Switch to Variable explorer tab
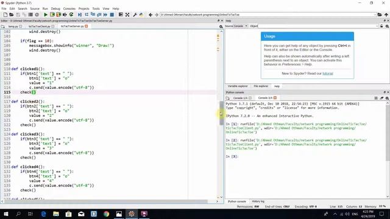The width and height of the screenshot is (390, 219). pos(238,86)
